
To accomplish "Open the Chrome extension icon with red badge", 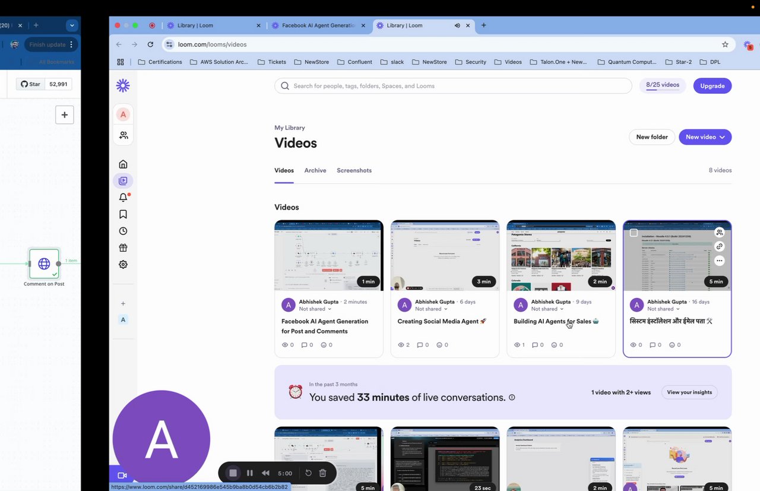I will pos(748,45).
